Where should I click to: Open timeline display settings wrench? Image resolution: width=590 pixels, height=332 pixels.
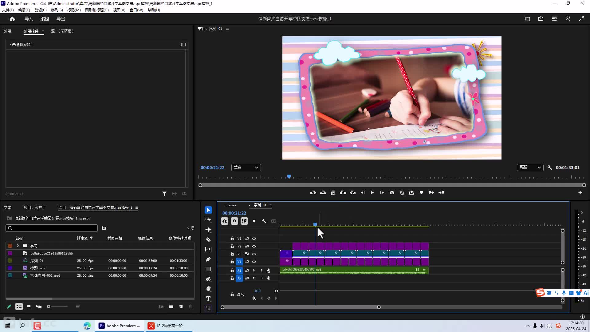264,221
